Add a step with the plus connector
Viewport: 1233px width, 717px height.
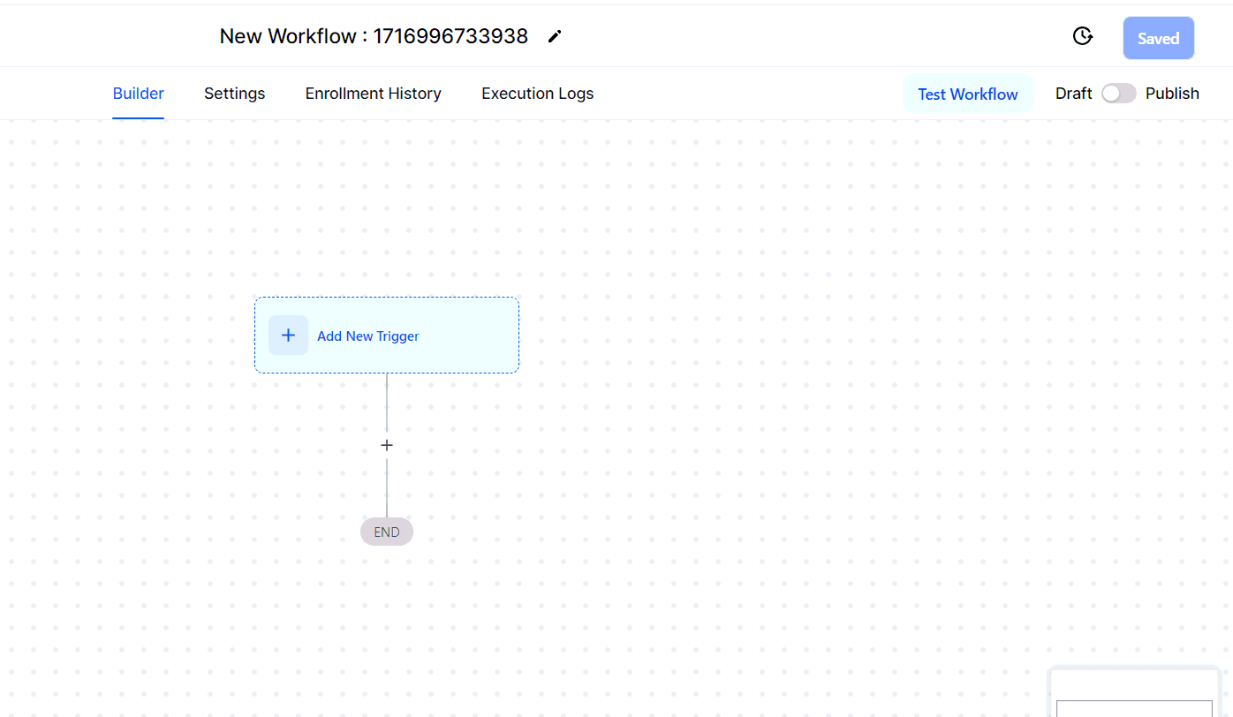386,446
